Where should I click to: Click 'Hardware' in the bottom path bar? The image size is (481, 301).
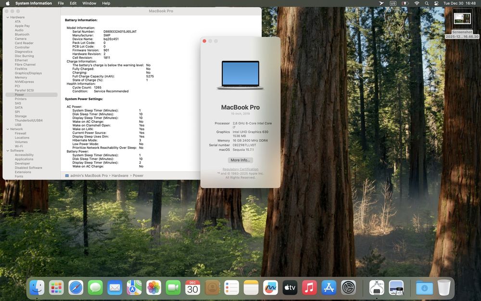[120, 176]
